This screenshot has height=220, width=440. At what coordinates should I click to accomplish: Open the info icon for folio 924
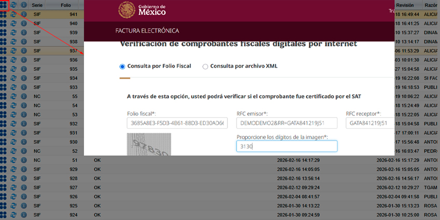23,215
